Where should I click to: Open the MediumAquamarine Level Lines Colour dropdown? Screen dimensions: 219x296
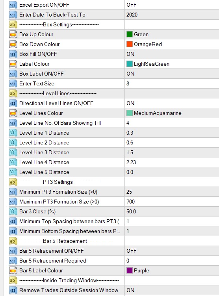tap(172, 113)
